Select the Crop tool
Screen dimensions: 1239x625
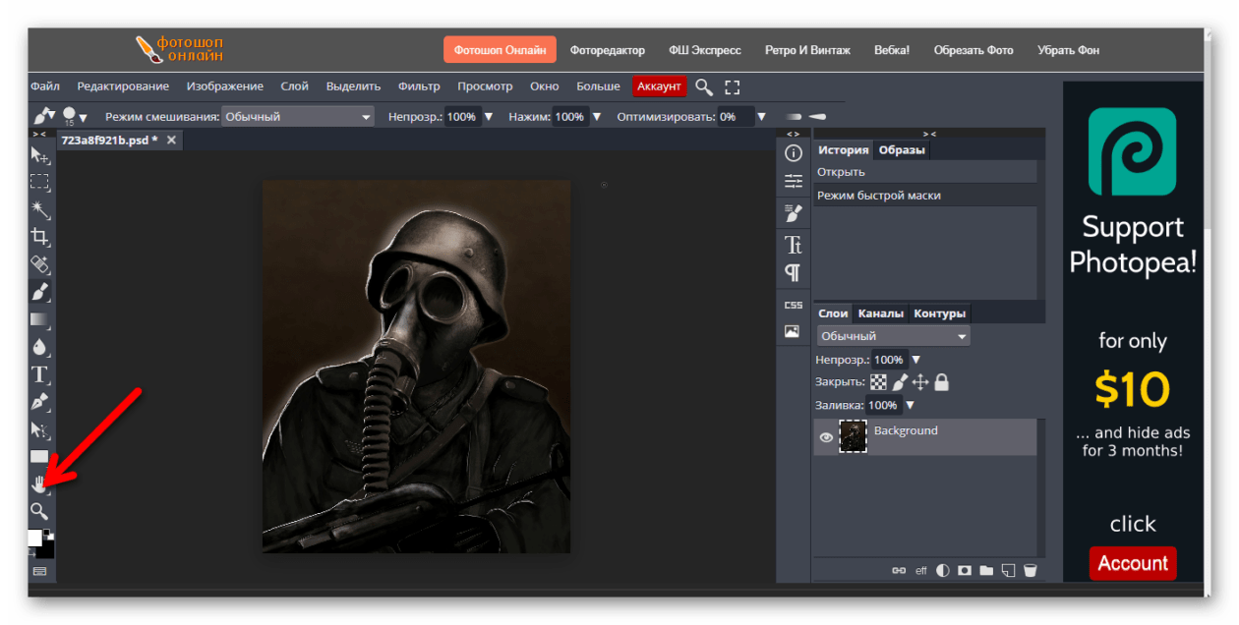pyautogui.click(x=39, y=237)
